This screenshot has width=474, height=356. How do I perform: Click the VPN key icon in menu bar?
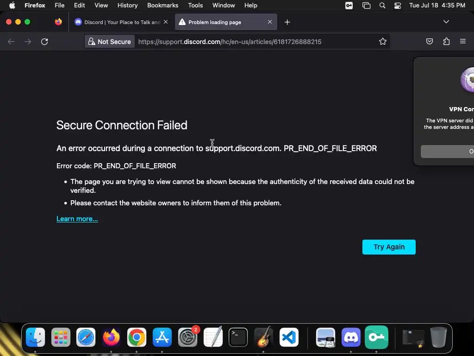point(349,6)
